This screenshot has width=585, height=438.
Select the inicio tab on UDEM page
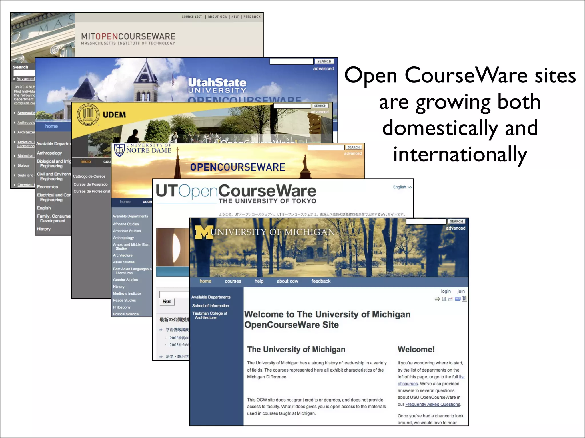click(x=86, y=161)
